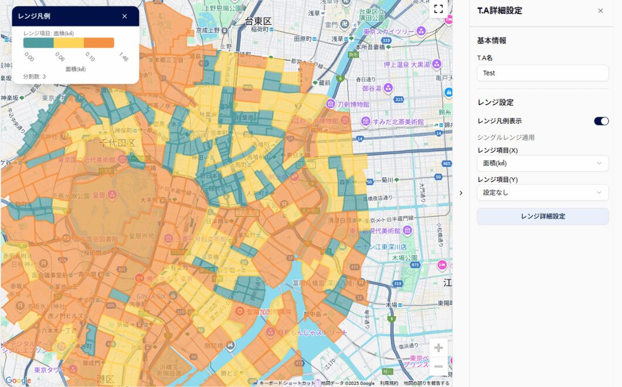The height and width of the screenshot is (387, 622).
Task: Click the T.A名 text field containing Test
Action: click(542, 73)
